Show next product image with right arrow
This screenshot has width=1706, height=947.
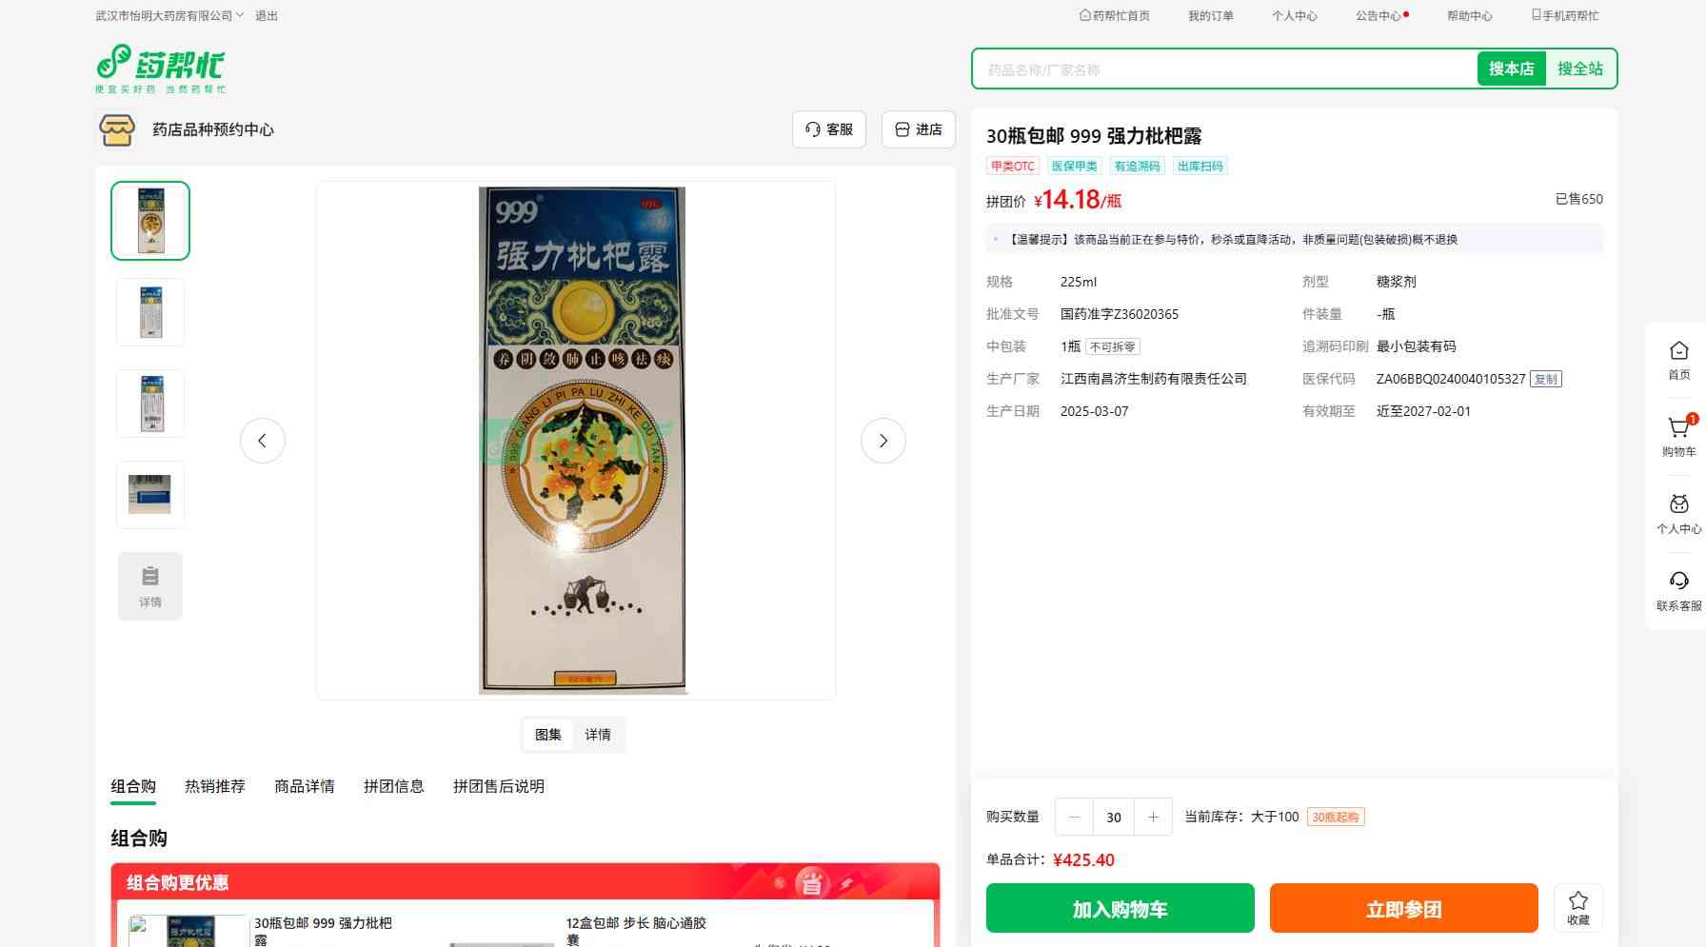(x=883, y=441)
